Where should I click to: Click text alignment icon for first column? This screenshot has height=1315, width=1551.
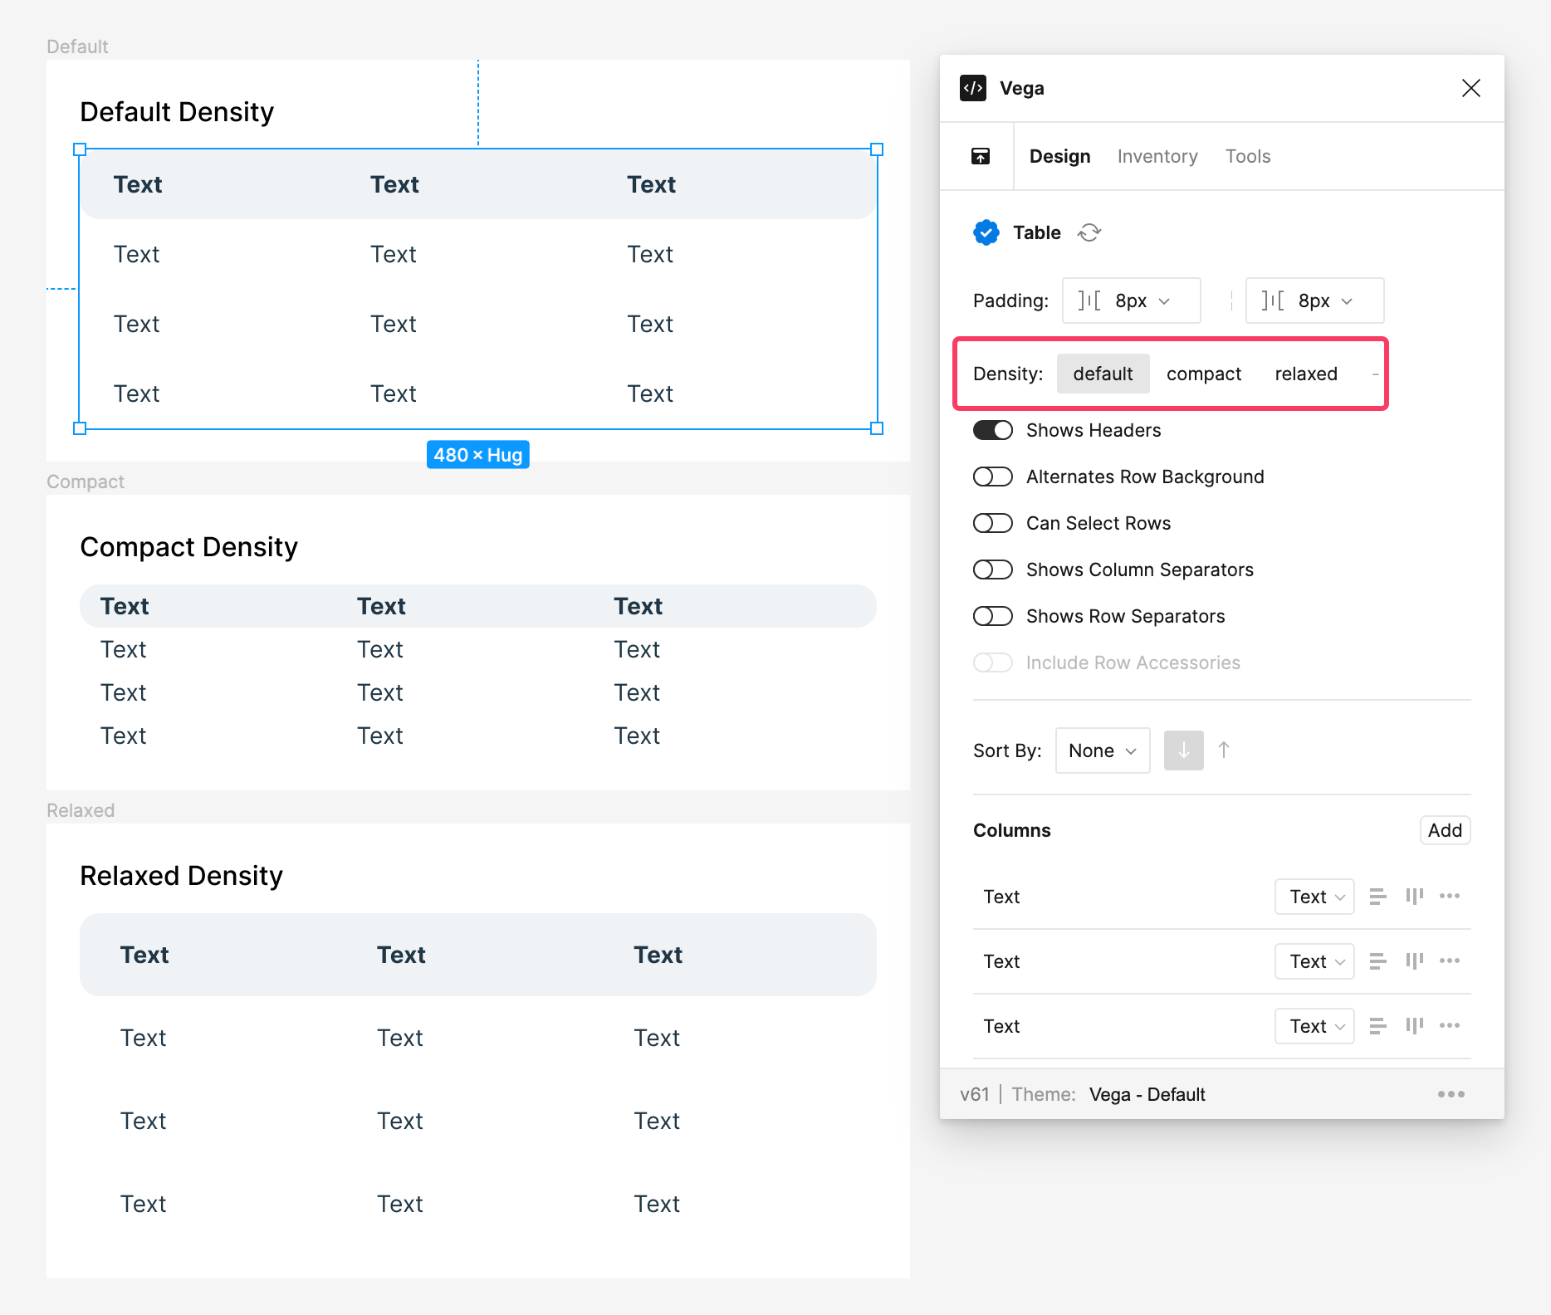[1377, 897]
